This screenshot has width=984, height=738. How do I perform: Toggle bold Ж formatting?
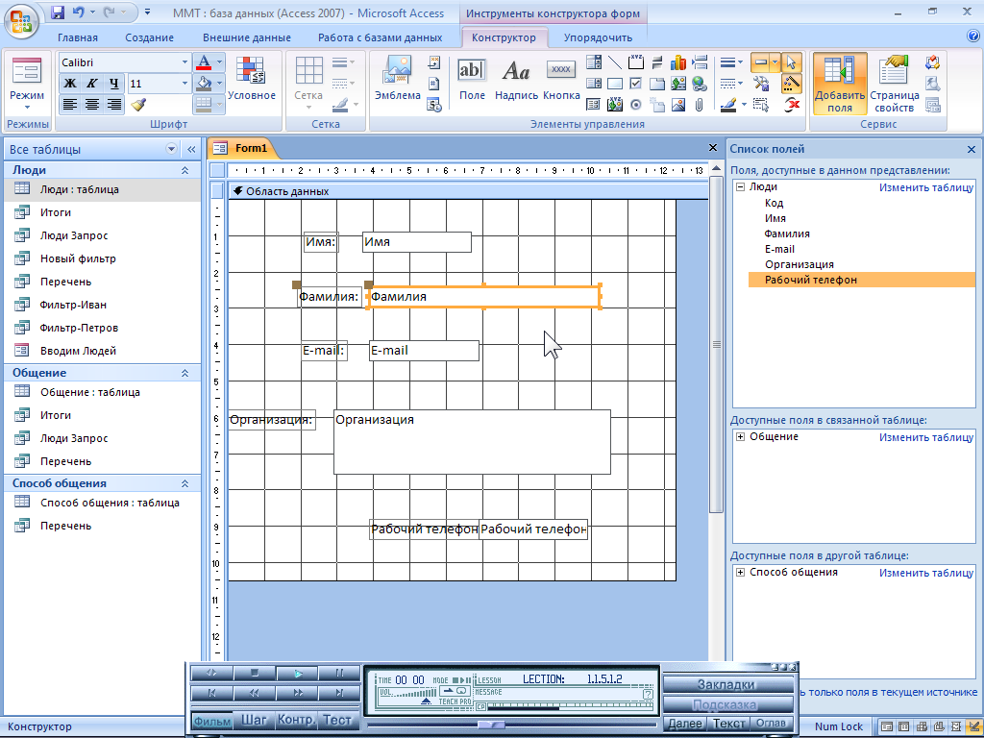[x=70, y=84]
